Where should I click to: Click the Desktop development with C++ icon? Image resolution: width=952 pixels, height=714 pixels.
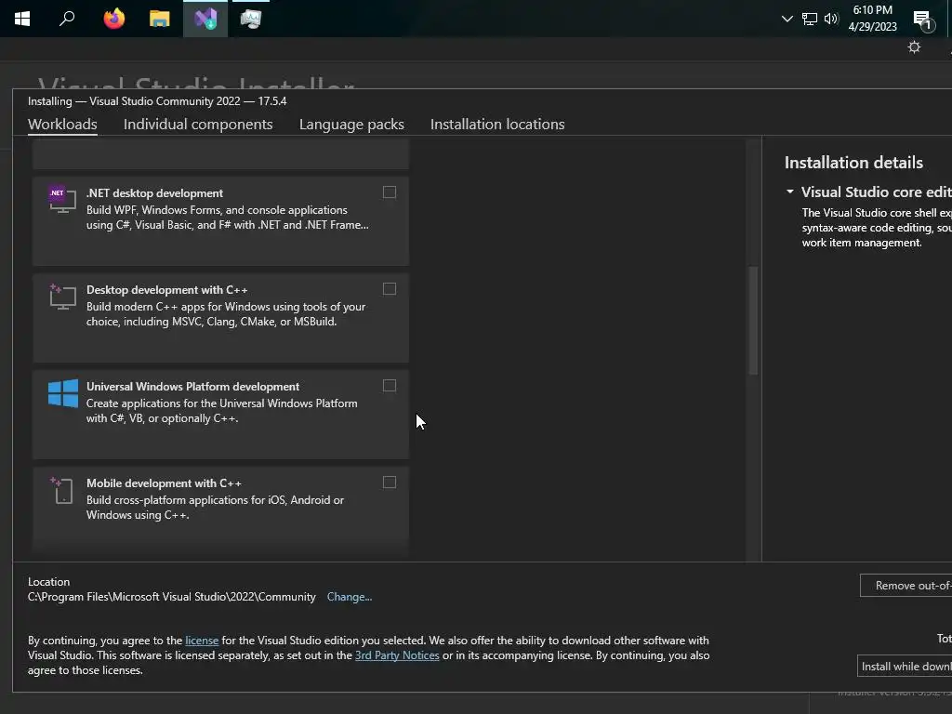pos(62,297)
